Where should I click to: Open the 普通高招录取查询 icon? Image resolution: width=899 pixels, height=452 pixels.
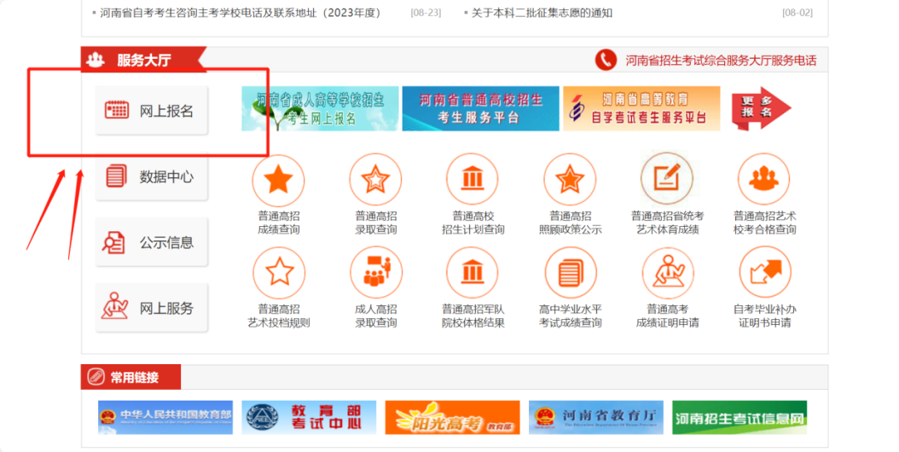tap(375, 179)
